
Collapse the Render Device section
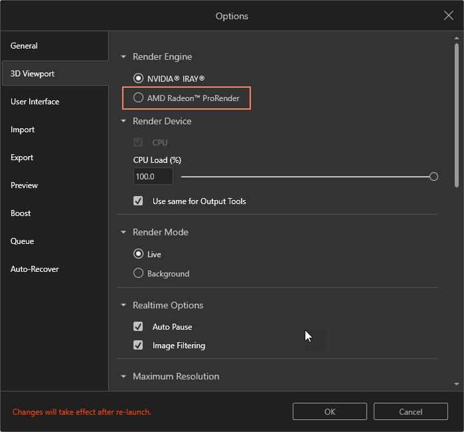pos(123,121)
